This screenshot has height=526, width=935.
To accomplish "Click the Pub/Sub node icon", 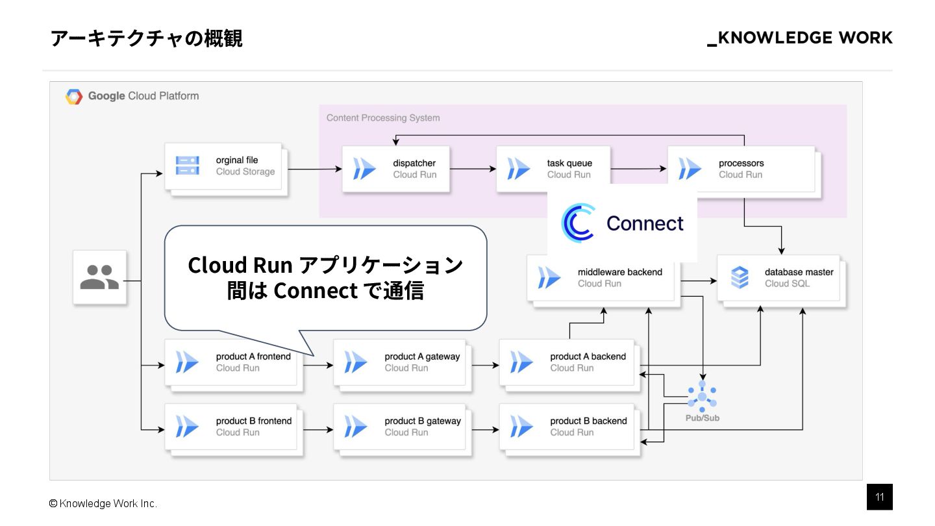I will coord(702,395).
